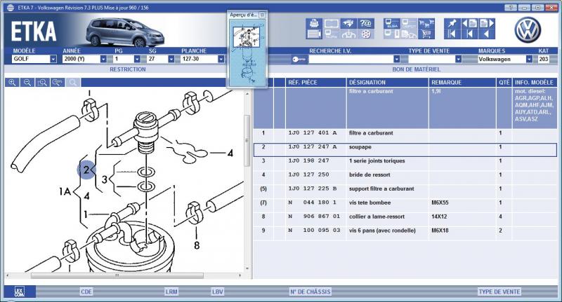Screen dimensions: 562x302
Task: Expand the PG dropdown
Action: point(137,59)
